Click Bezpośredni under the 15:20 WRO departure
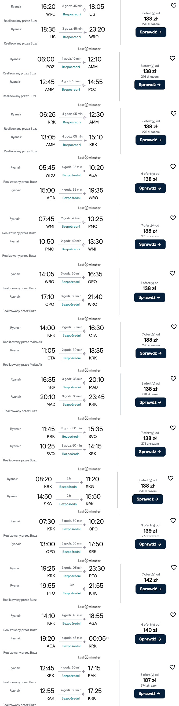Image resolution: width=179 pixels, height=706 pixels. click(72, 14)
